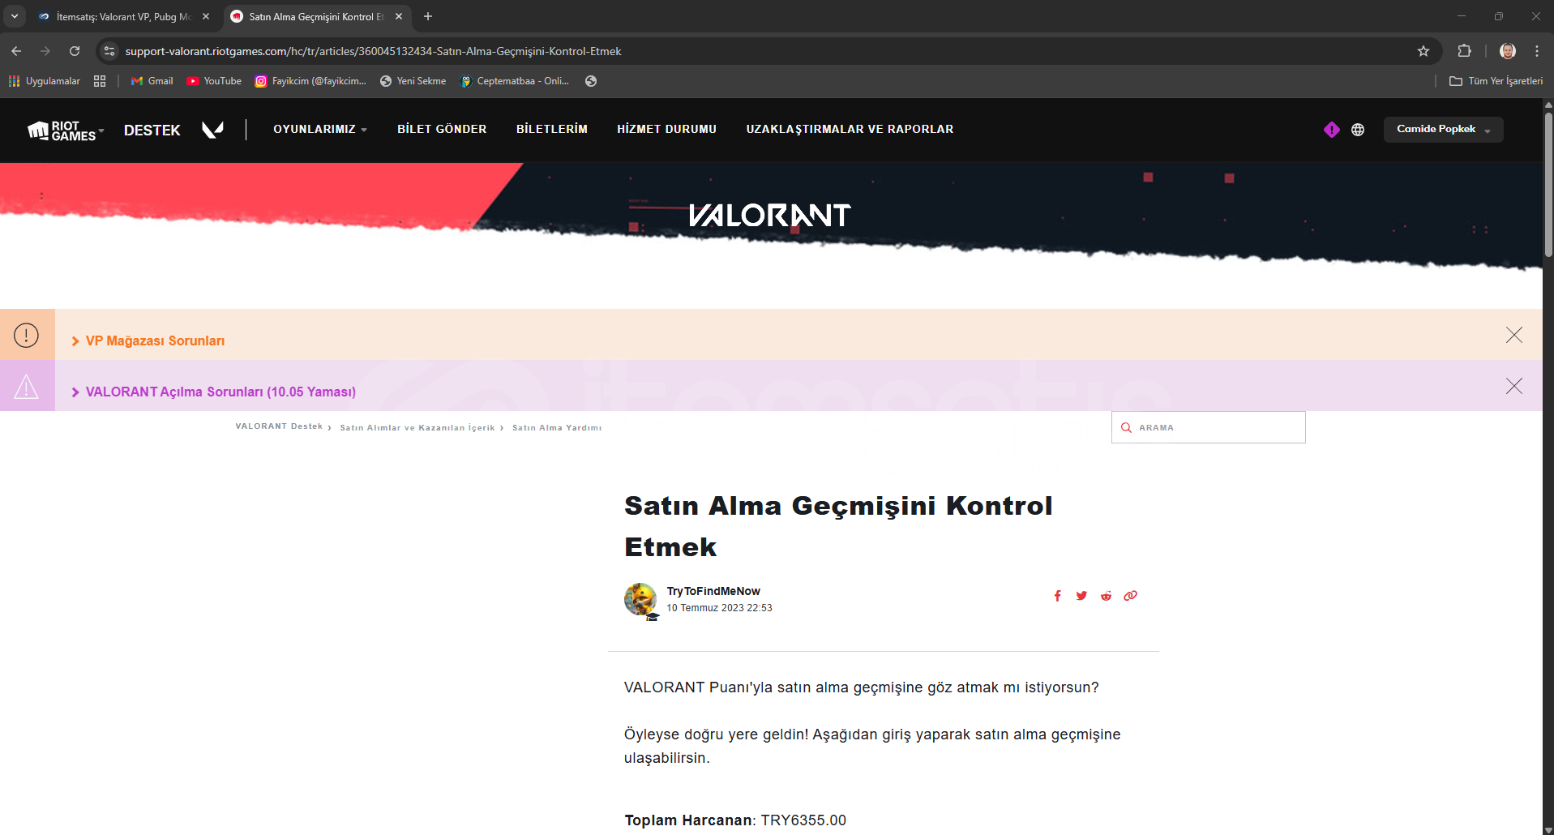Expand the Riot Games logo dropdown arrow

coord(101,130)
